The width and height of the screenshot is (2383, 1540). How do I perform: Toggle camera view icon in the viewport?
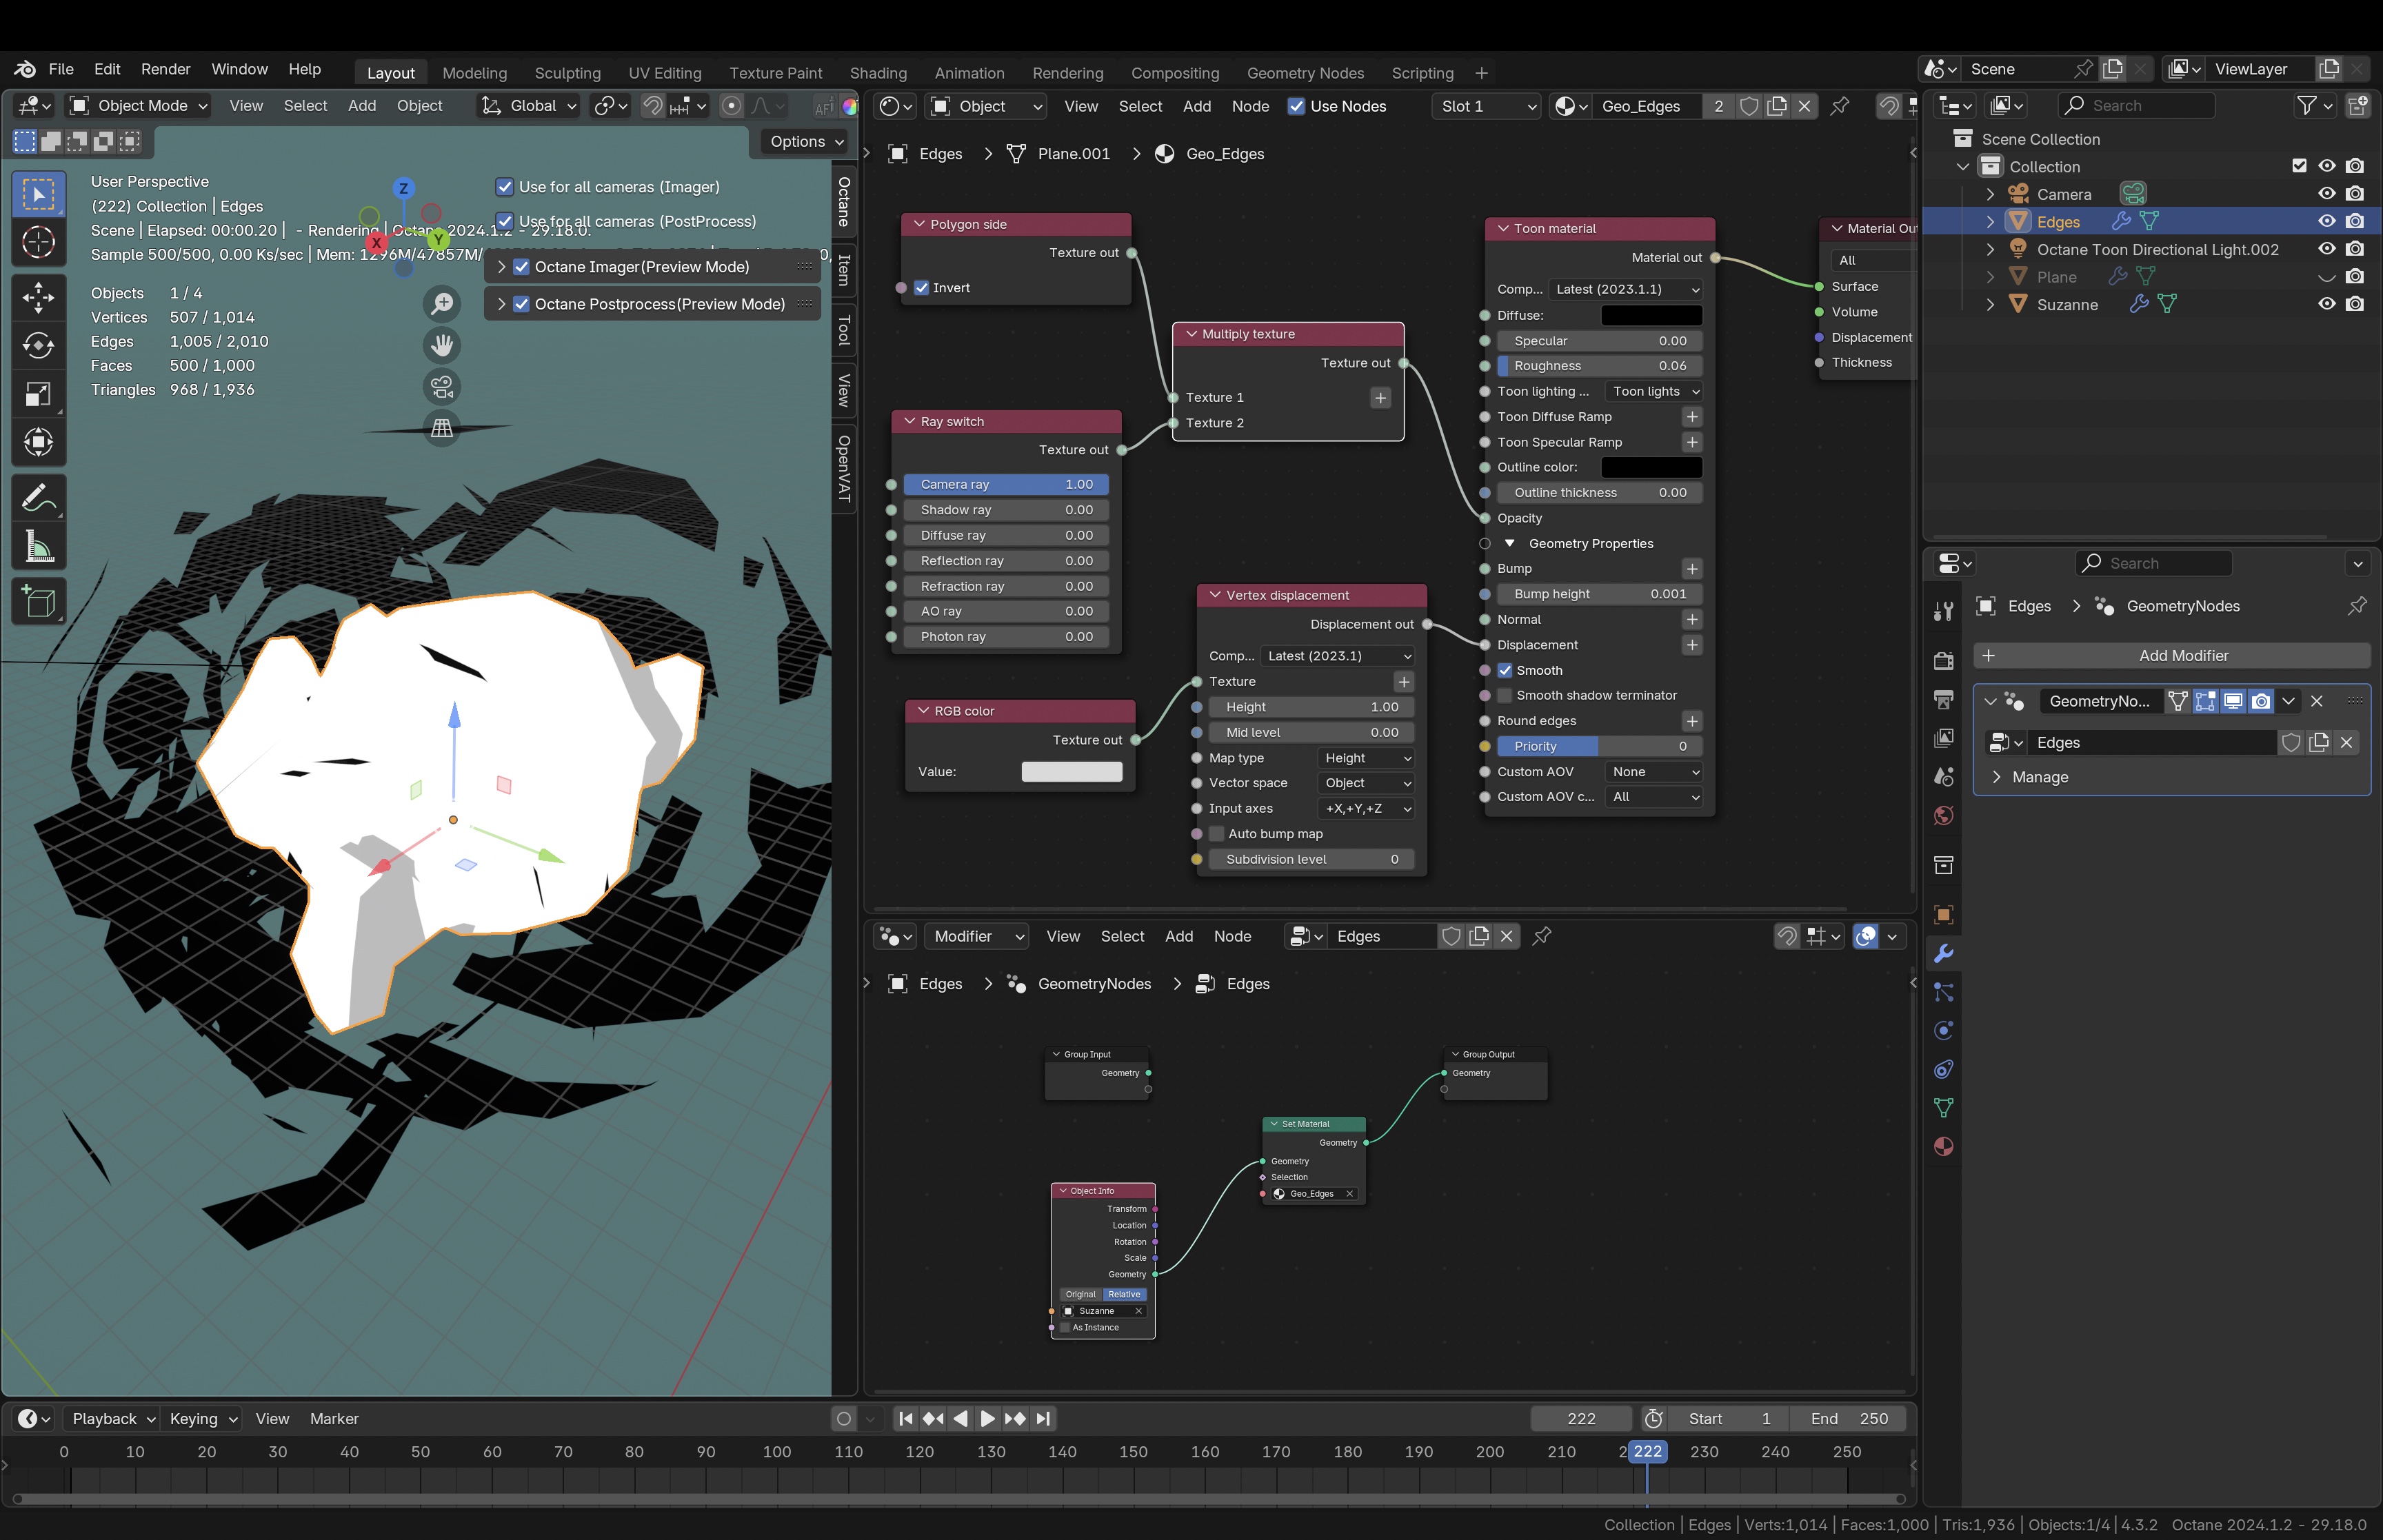point(441,387)
